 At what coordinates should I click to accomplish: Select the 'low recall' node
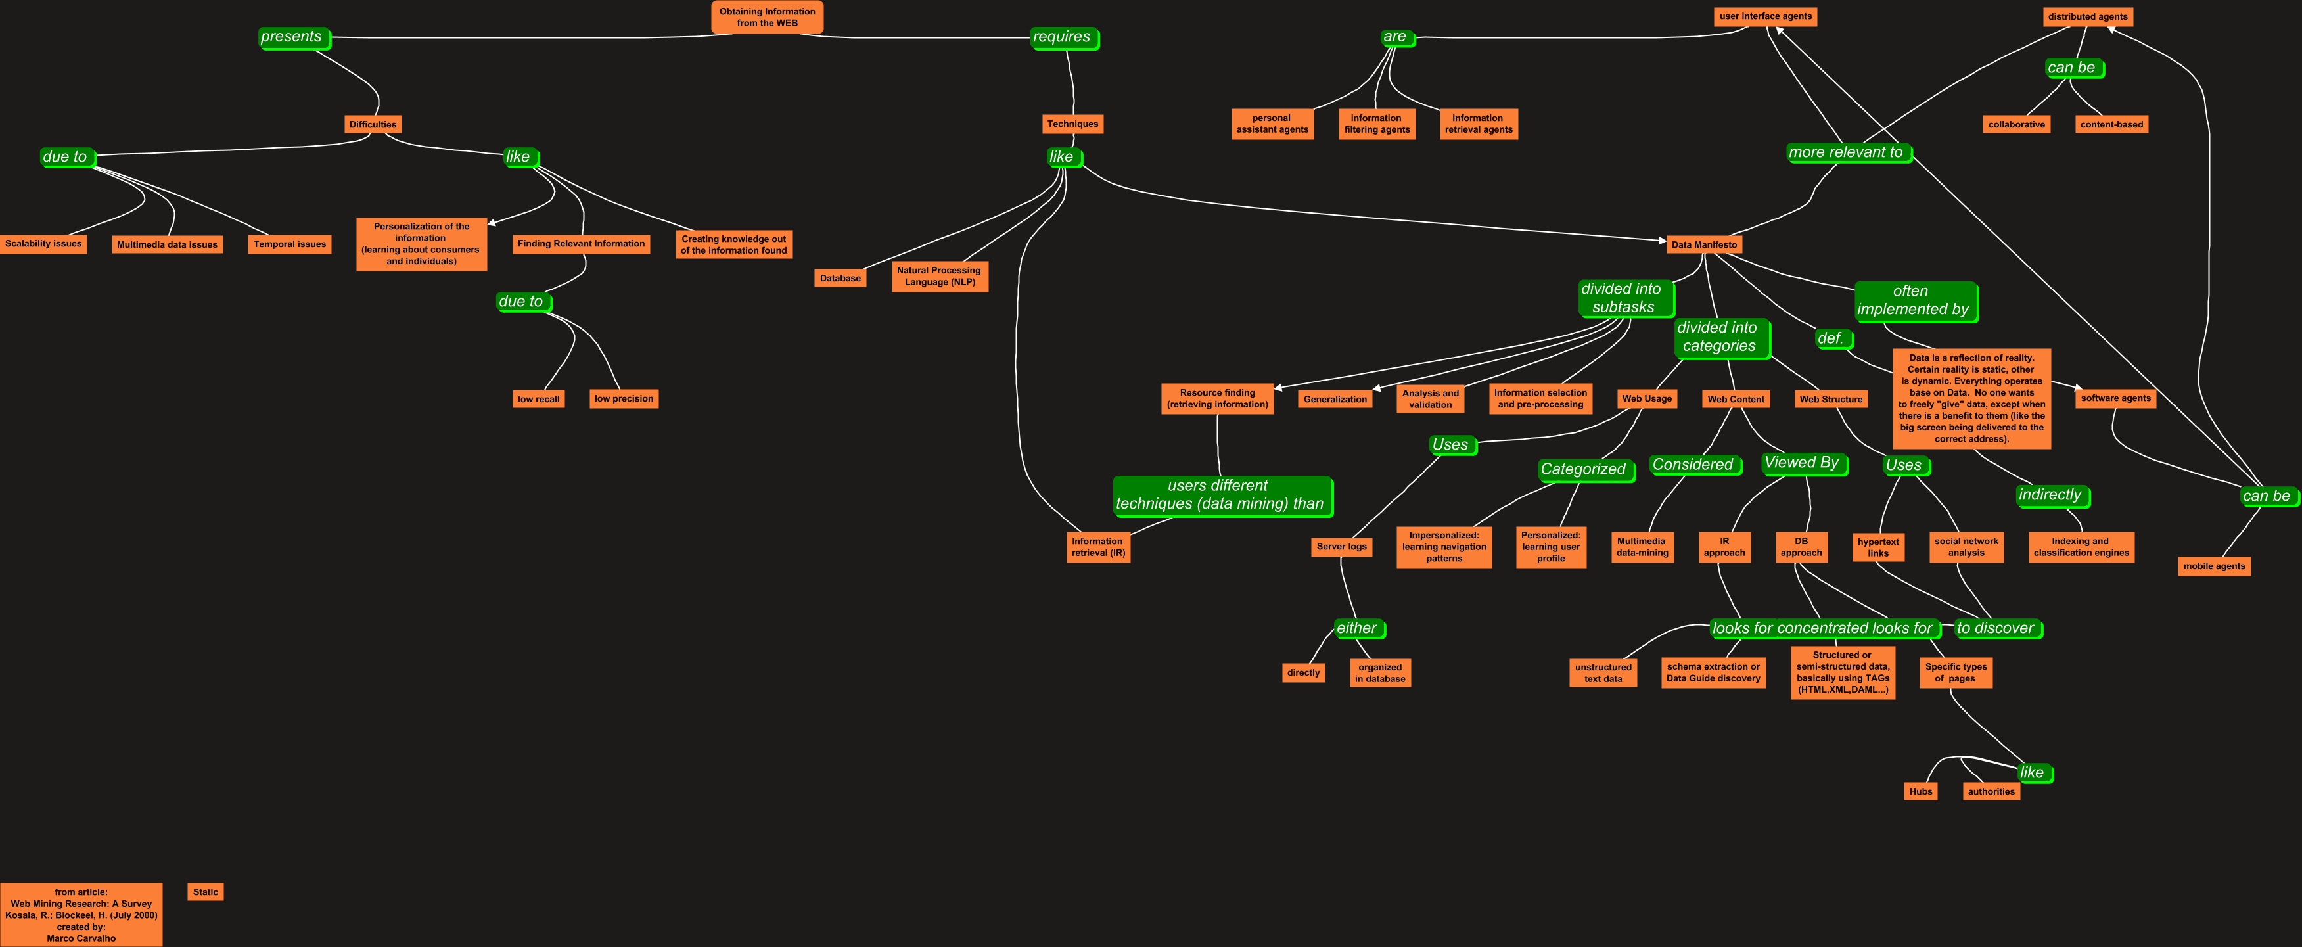[538, 398]
